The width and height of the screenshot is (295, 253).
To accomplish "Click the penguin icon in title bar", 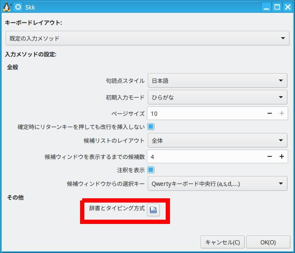I will (7, 7).
